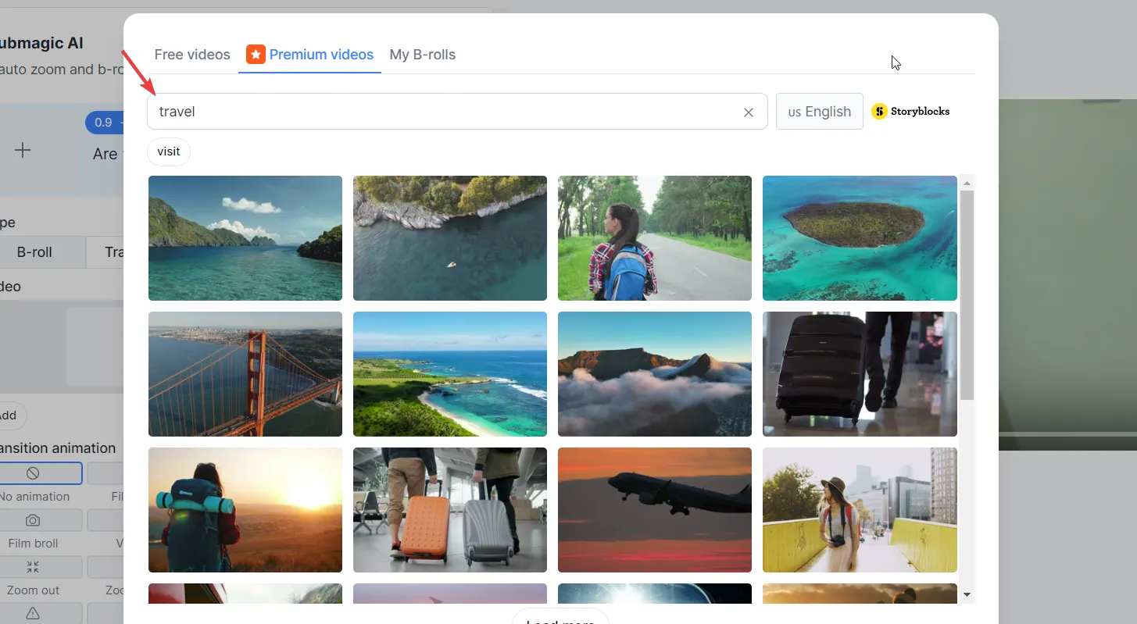The height and width of the screenshot is (624, 1137).
Task: Select the Film broll camera icon
Action: click(33, 520)
